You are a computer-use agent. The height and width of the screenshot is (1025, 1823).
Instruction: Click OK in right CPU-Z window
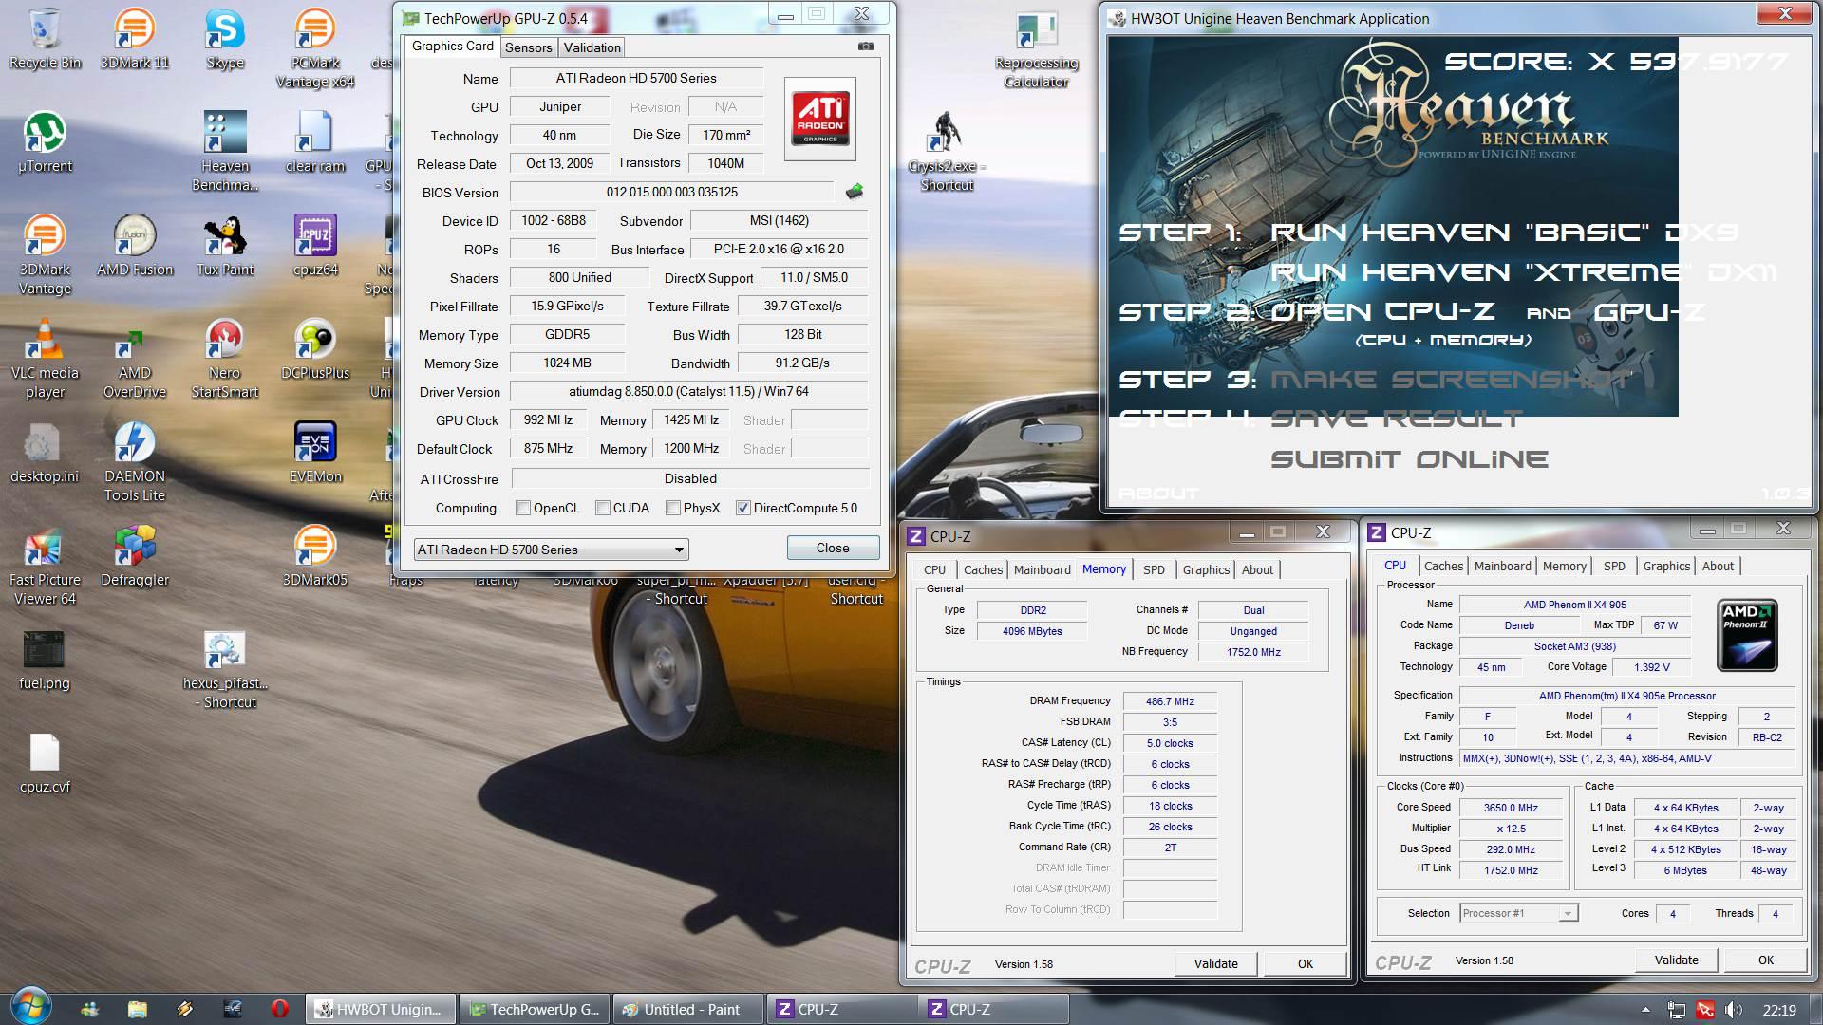click(x=1766, y=960)
